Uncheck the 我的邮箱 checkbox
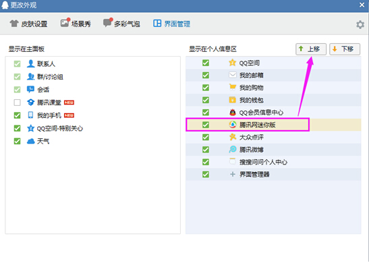The height and width of the screenshot is (263, 369). click(x=206, y=76)
